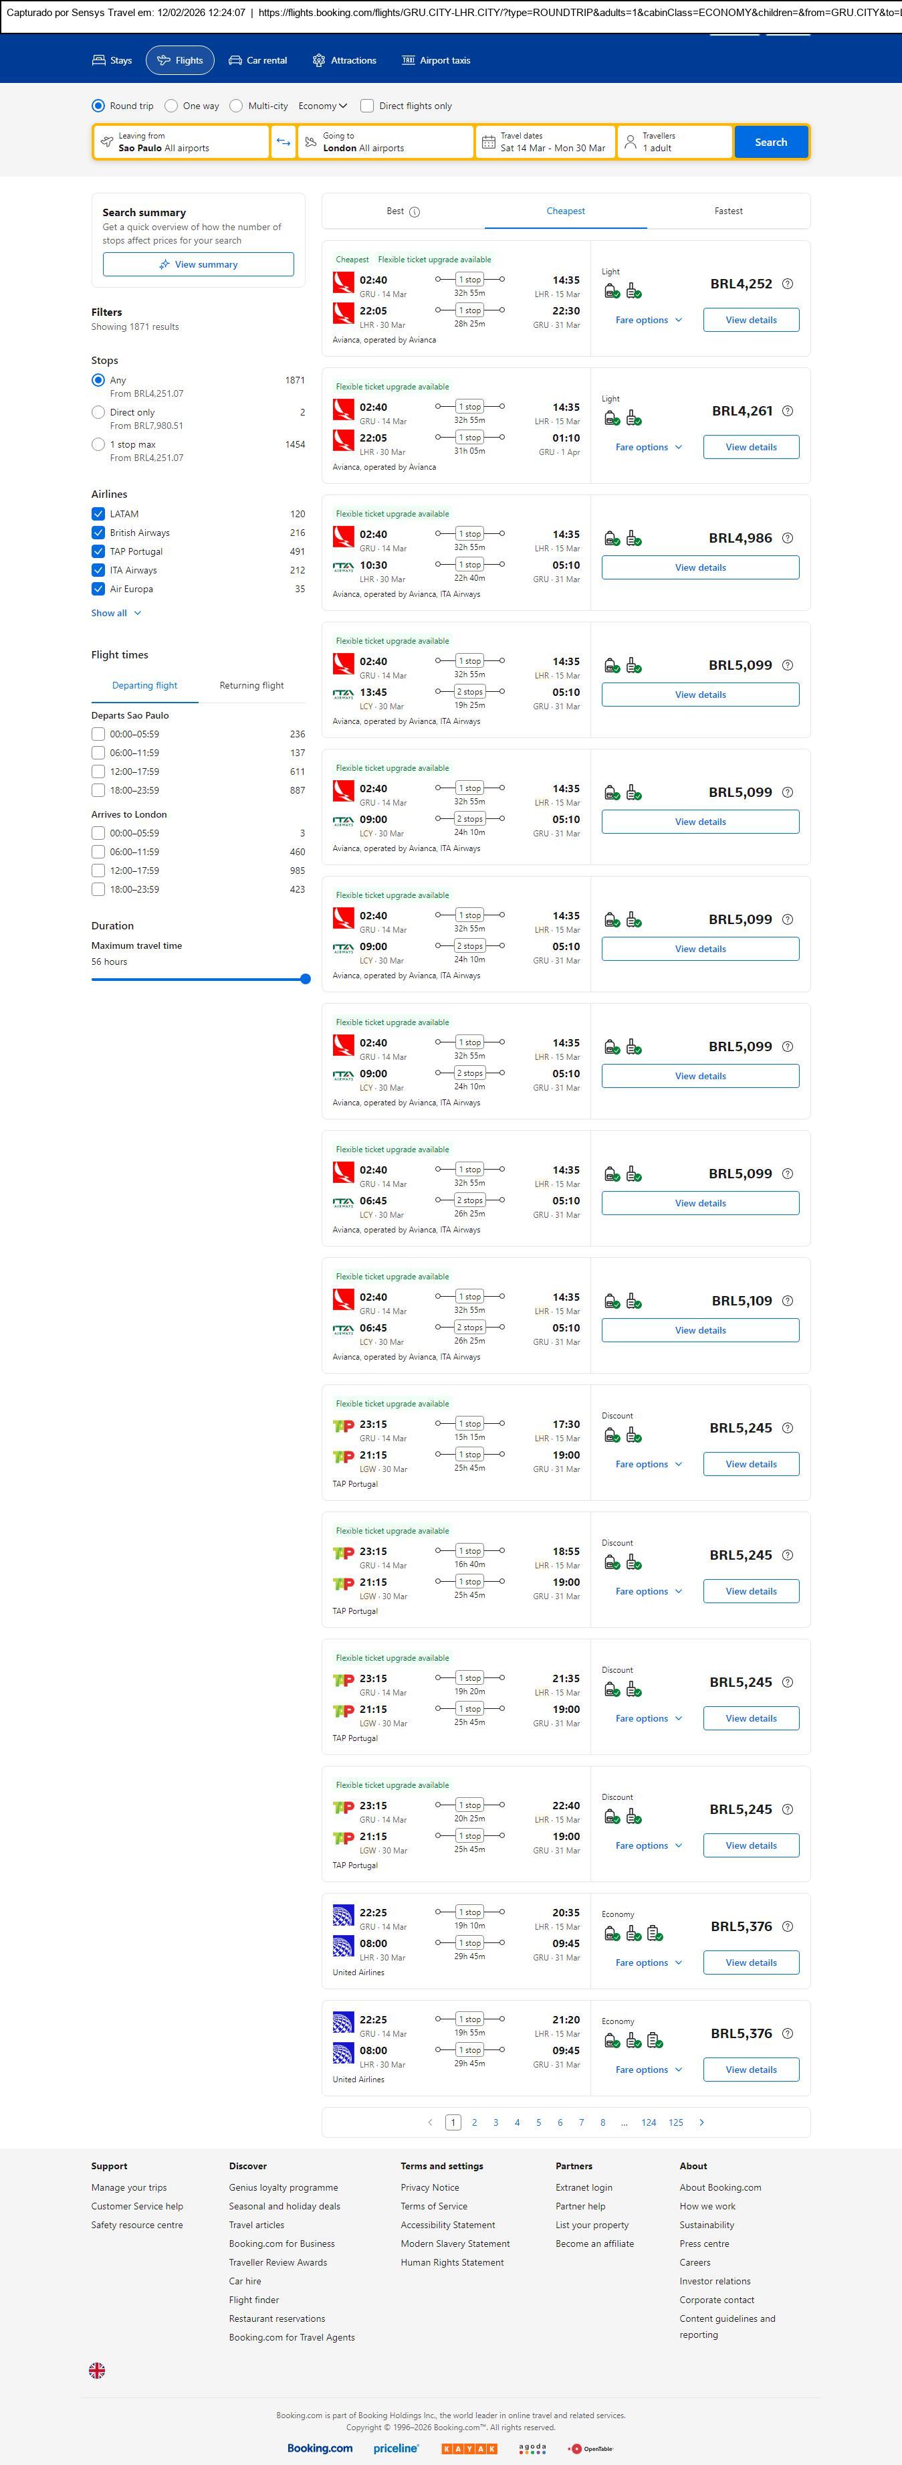This screenshot has width=902, height=2465.
Task: Click the help icon next to BRL4,986 price
Action: (787, 539)
